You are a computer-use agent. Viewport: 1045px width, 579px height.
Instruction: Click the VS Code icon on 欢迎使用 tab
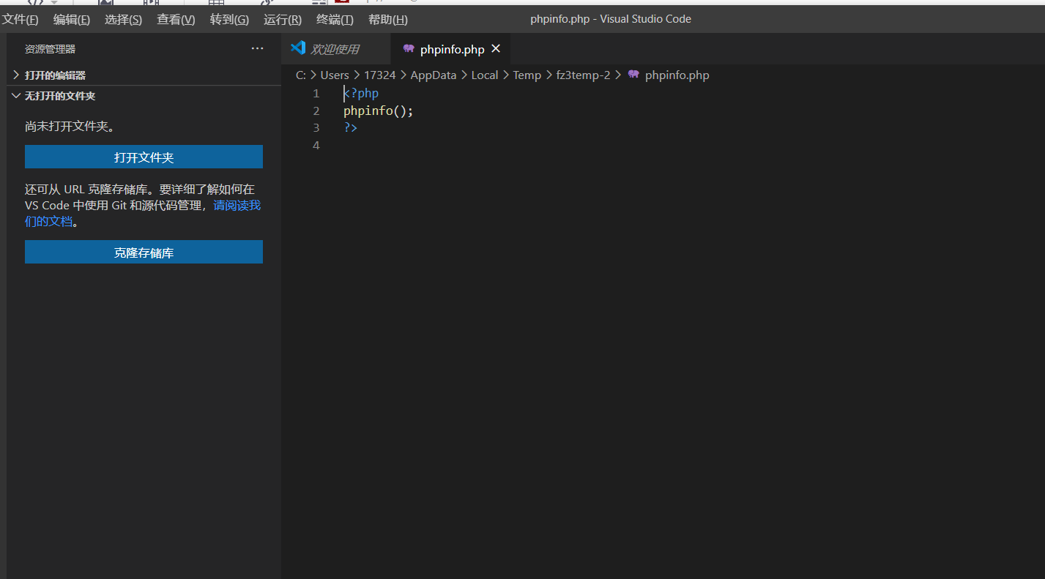tap(297, 48)
